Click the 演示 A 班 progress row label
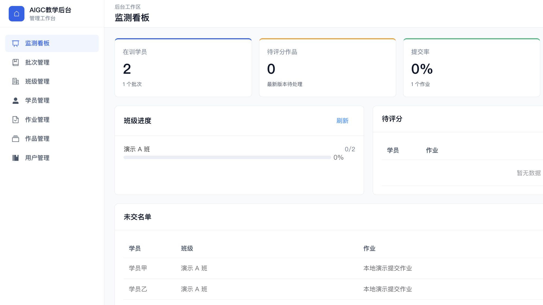 coord(137,149)
